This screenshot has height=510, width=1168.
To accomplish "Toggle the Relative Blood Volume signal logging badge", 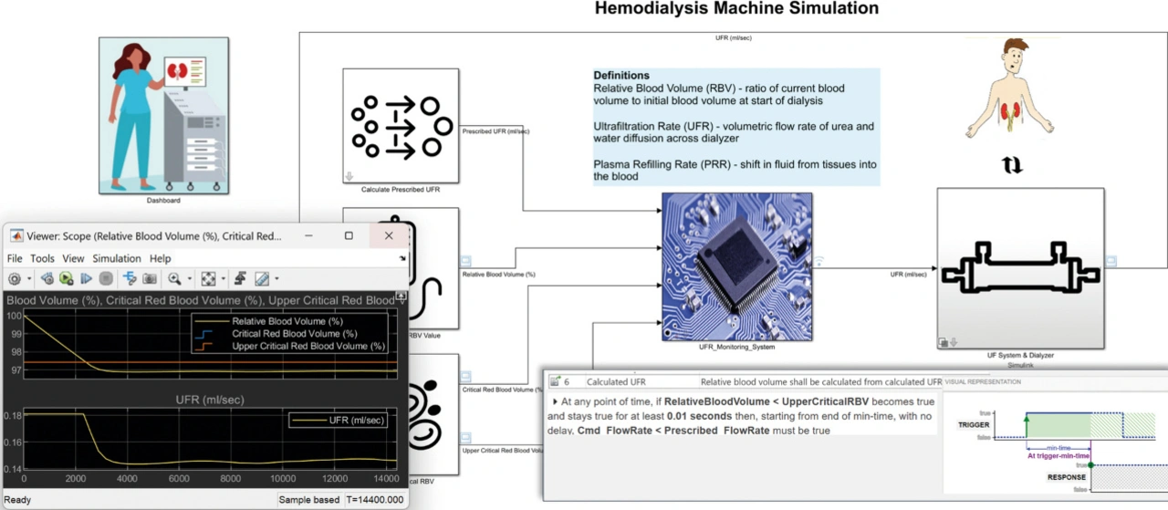I will coord(465,260).
